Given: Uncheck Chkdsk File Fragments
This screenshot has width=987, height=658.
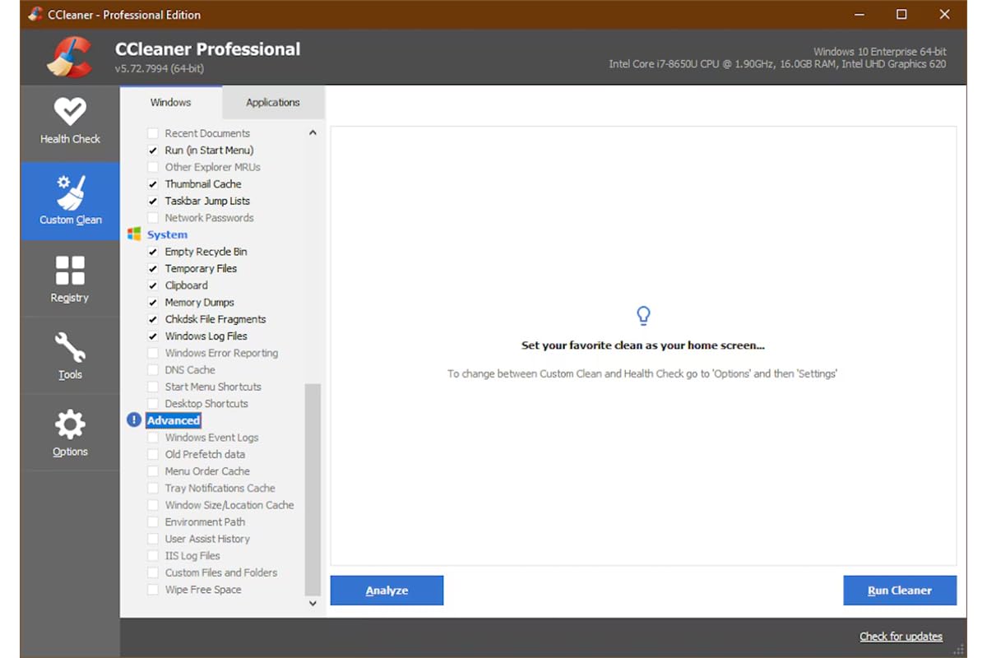Looking at the screenshot, I should [x=153, y=319].
